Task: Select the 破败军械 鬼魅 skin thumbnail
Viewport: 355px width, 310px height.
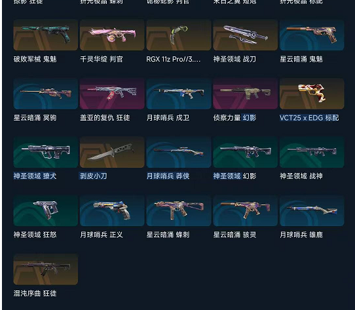Action: (x=45, y=35)
